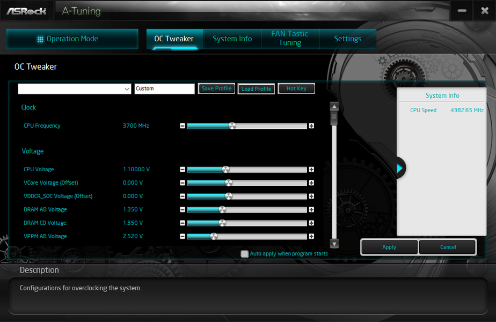Decrease DRAM AB Voltage with the minus icon
496x322 pixels.
click(x=183, y=210)
